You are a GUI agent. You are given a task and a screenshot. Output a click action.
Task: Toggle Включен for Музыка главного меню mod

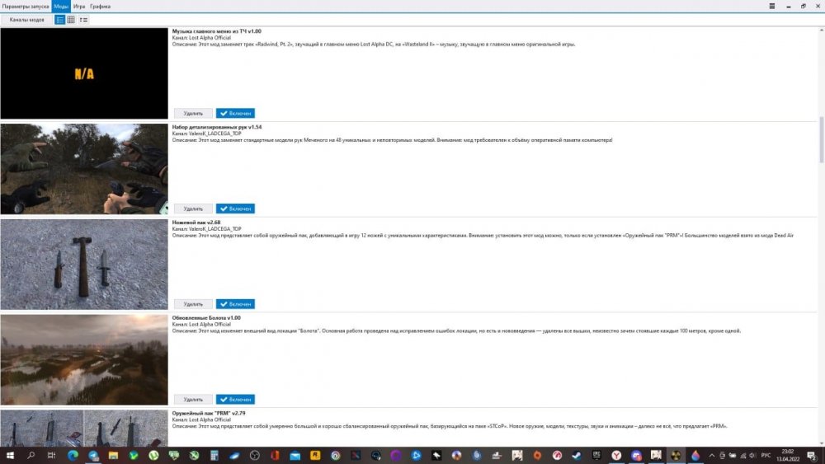pyautogui.click(x=235, y=113)
